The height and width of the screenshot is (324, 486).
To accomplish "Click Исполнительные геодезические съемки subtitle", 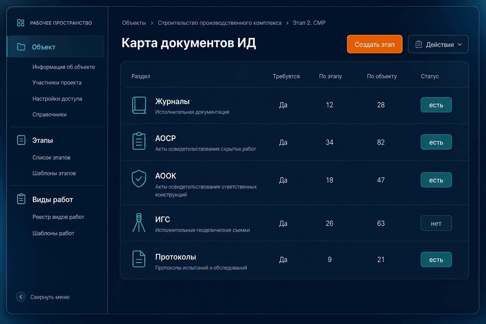I will click(202, 230).
